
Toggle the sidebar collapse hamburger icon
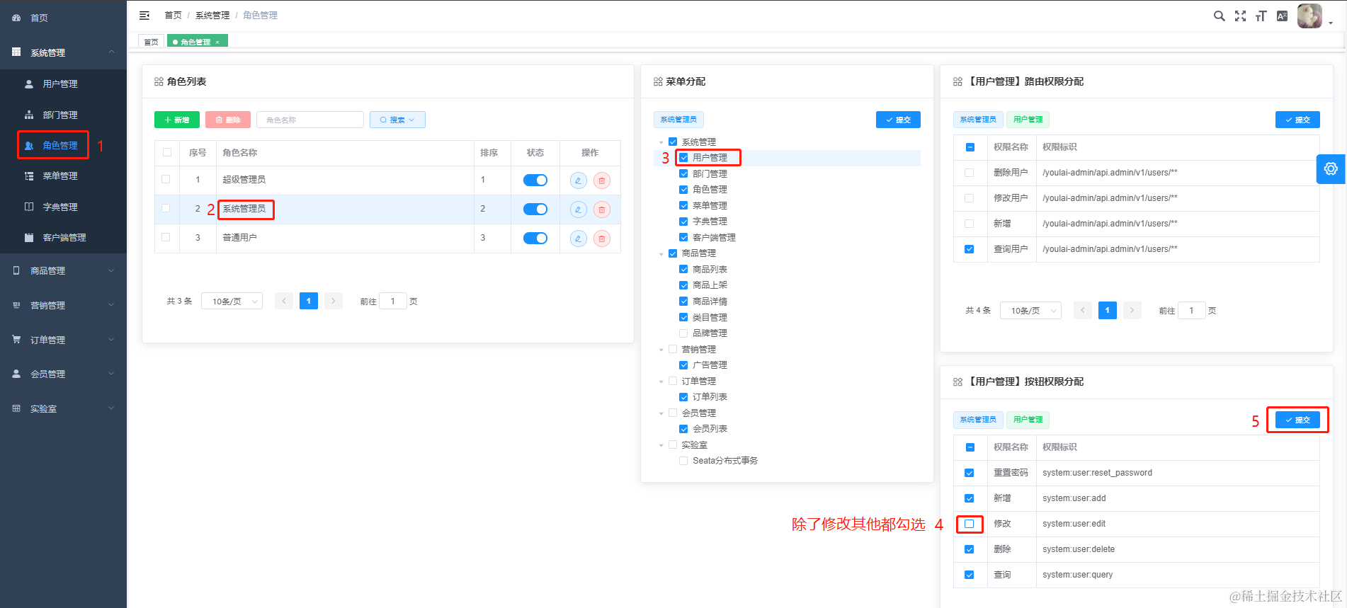(x=144, y=15)
